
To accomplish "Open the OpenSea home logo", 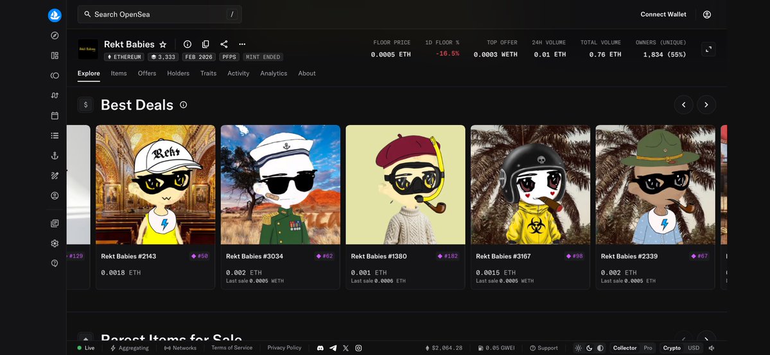I will click(x=55, y=15).
